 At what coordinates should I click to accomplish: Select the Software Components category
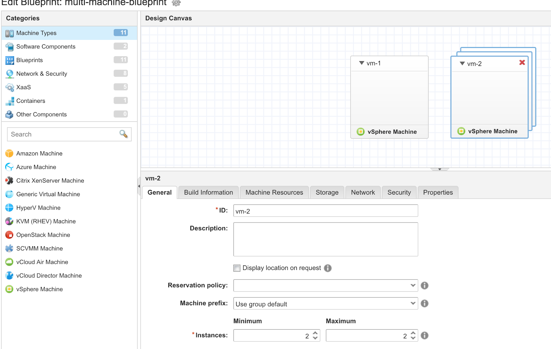(46, 46)
